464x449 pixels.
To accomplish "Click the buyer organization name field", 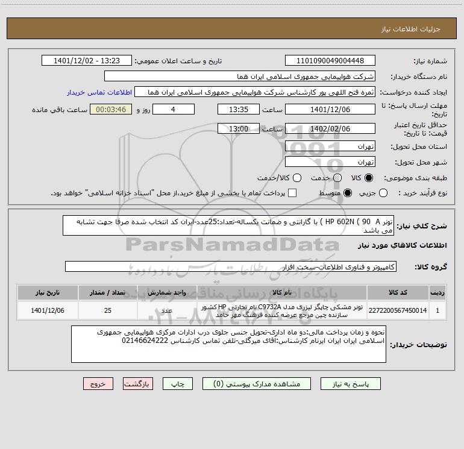I will 240,76.
